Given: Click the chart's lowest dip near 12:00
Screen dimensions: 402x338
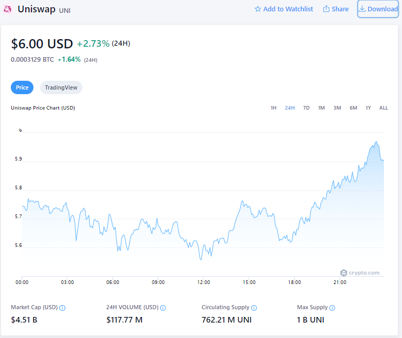Looking at the screenshot, I should (201, 260).
